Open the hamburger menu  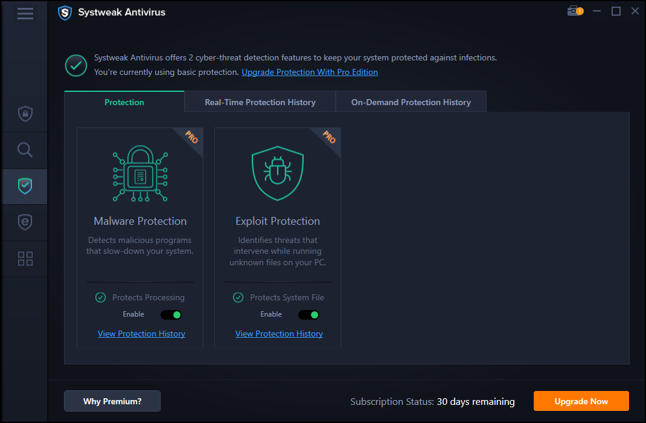25,13
